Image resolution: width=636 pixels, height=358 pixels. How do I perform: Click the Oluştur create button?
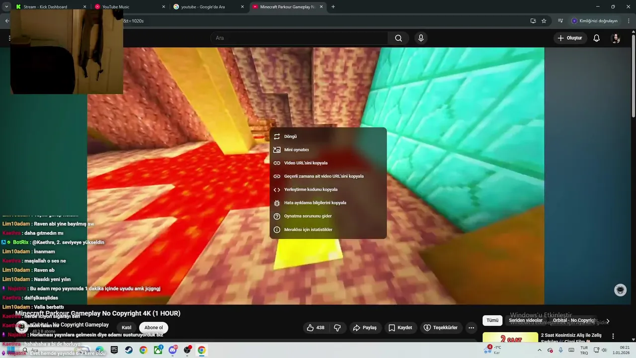[x=570, y=38]
